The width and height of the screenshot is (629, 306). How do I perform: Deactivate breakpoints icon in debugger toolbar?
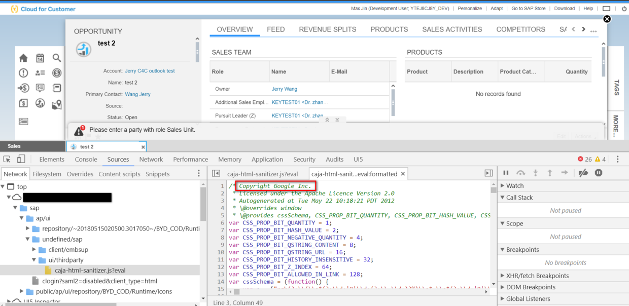click(x=583, y=173)
